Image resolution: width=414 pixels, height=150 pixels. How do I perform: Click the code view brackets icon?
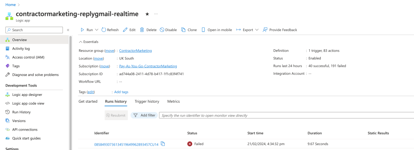coord(8,104)
